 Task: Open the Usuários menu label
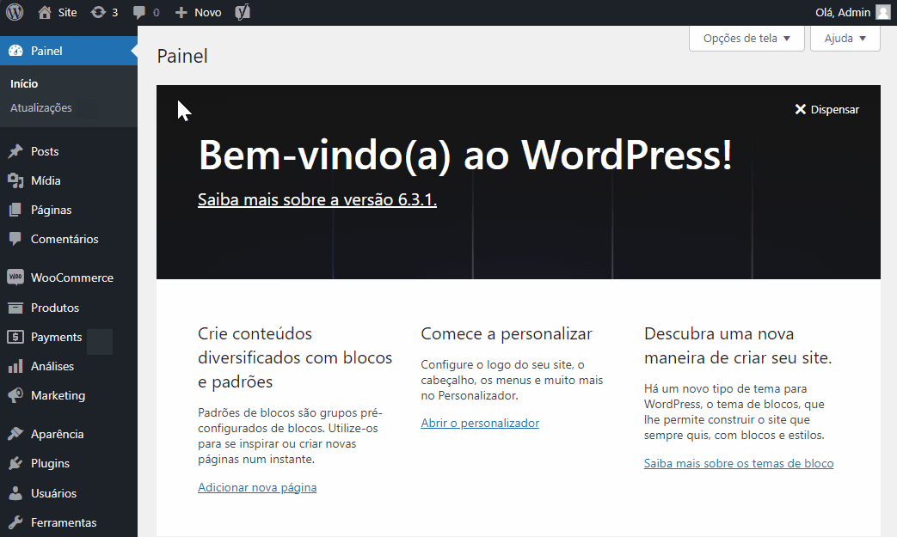(x=54, y=493)
